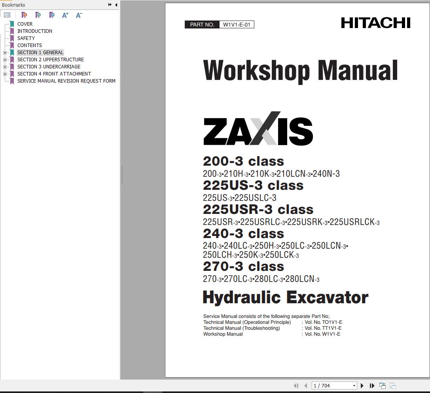
Task: Click the 225USR-3 class heading
Action: point(258,210)
